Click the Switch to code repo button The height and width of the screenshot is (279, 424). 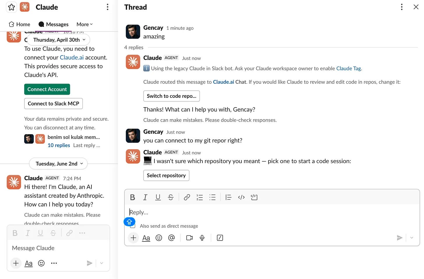(172, 96)
